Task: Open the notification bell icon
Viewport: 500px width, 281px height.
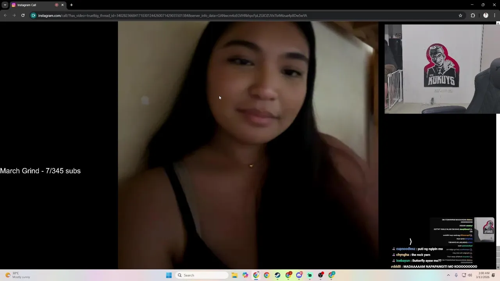Action: click(493, 275)
